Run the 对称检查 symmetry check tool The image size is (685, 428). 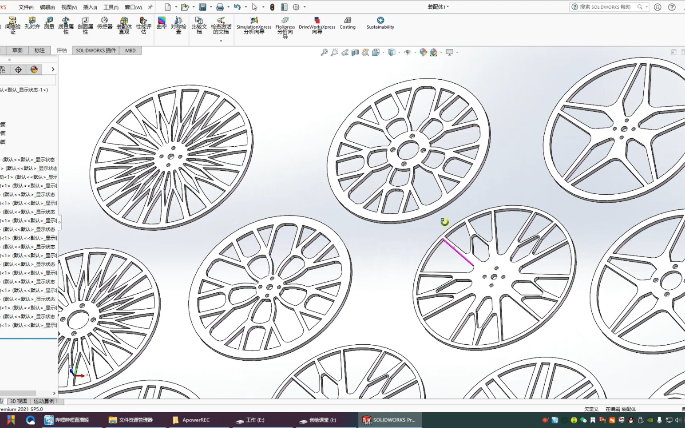coord(178,25)
